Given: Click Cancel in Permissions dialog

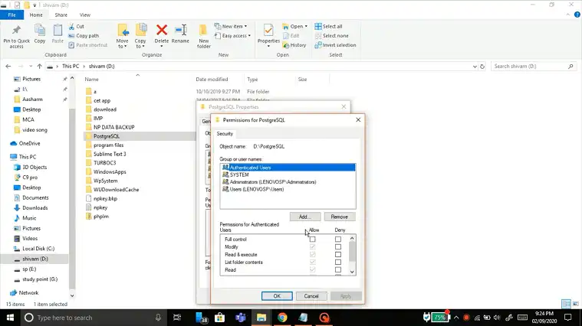Looking at the screenshot, I should 311,296.
